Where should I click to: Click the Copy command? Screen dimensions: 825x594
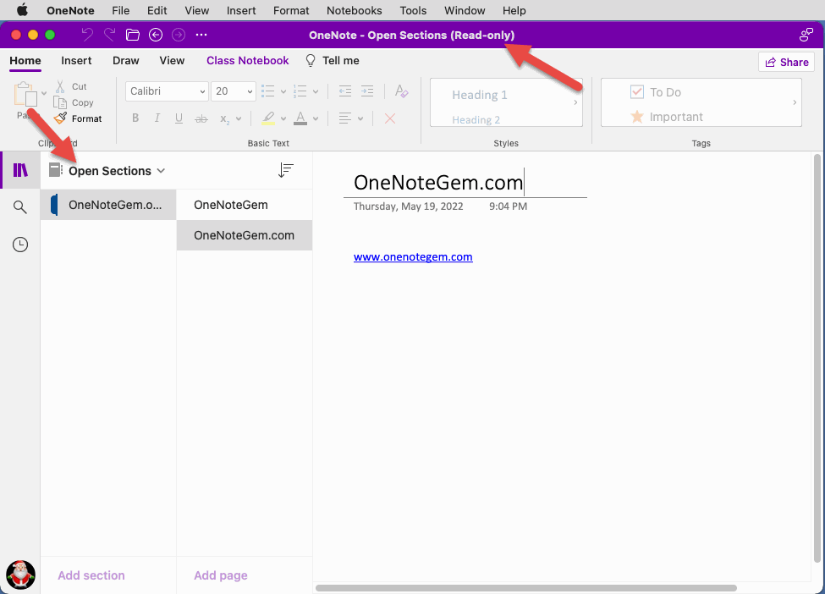click(x=74, y=102)
